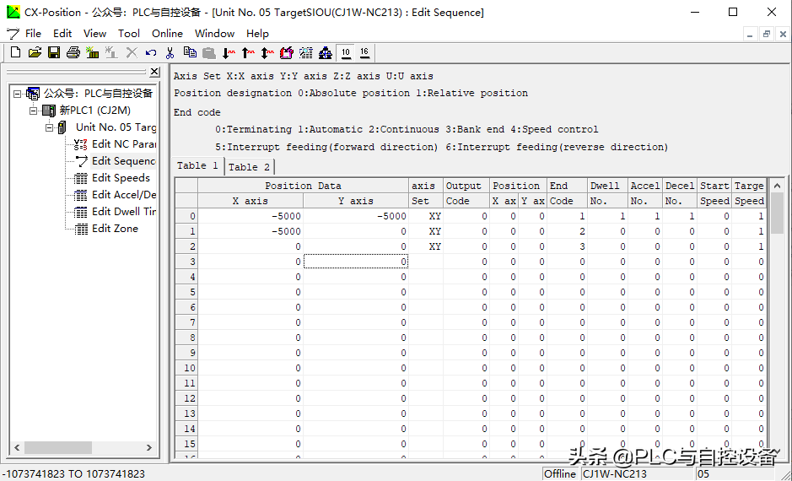Click the New file icon
This screenshot has width=792, height=481.
15,52
